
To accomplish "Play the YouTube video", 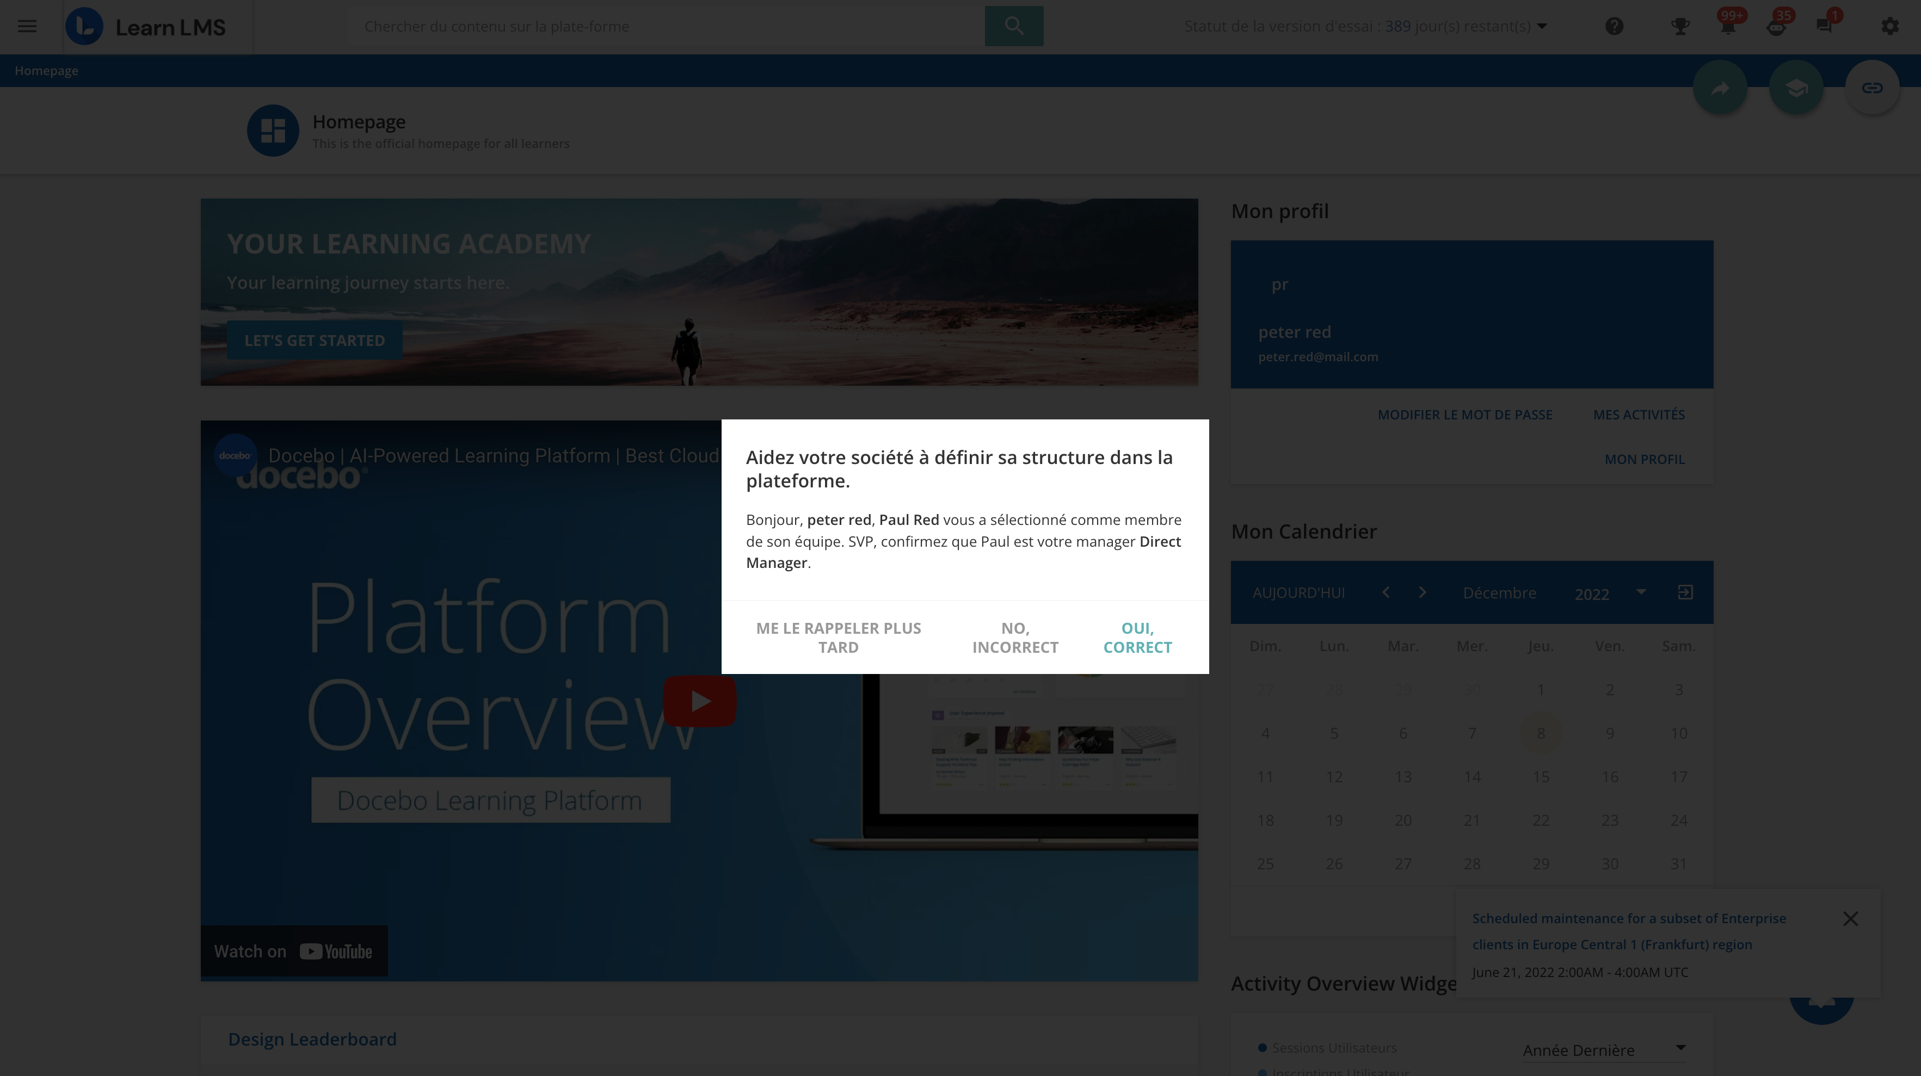I will tap(699, 701).
